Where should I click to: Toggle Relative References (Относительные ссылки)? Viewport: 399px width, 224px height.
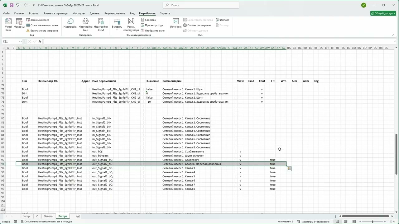(42, 25)
